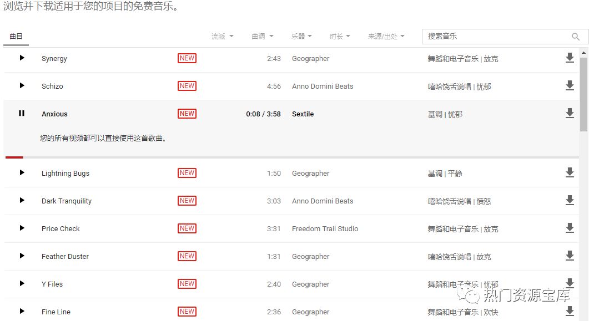Open the 时长 duration filter dropdown
Viewport: 589px width, 321px height.
click(x=340, y=37)
